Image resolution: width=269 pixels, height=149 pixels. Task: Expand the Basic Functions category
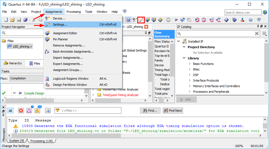coord(189,64)
